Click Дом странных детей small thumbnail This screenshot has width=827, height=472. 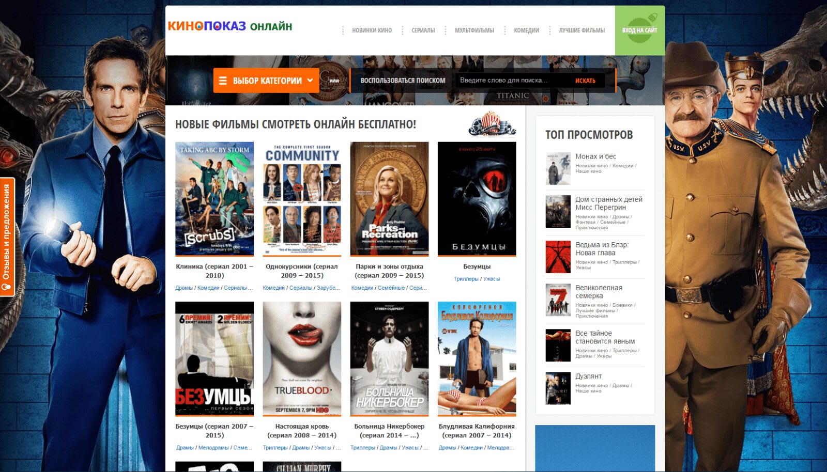558,211
